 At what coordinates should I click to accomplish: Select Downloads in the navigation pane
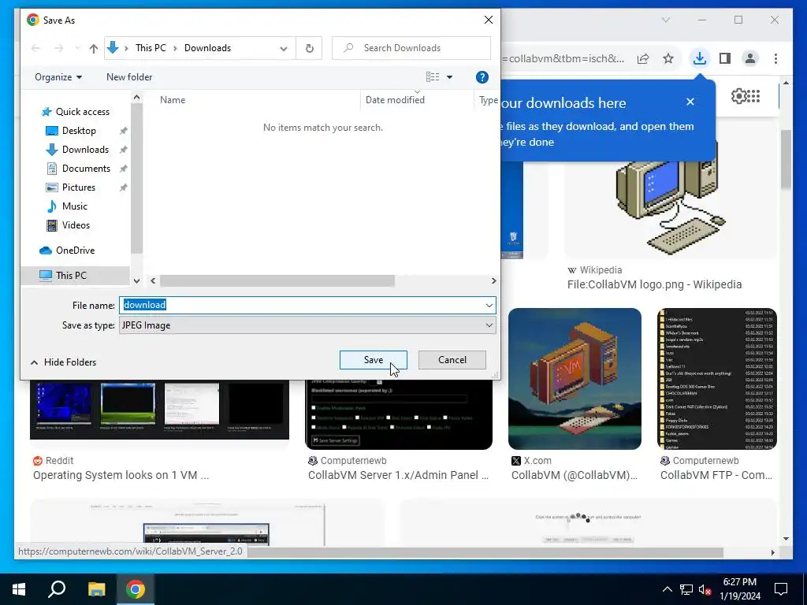[x=85, y=150]
